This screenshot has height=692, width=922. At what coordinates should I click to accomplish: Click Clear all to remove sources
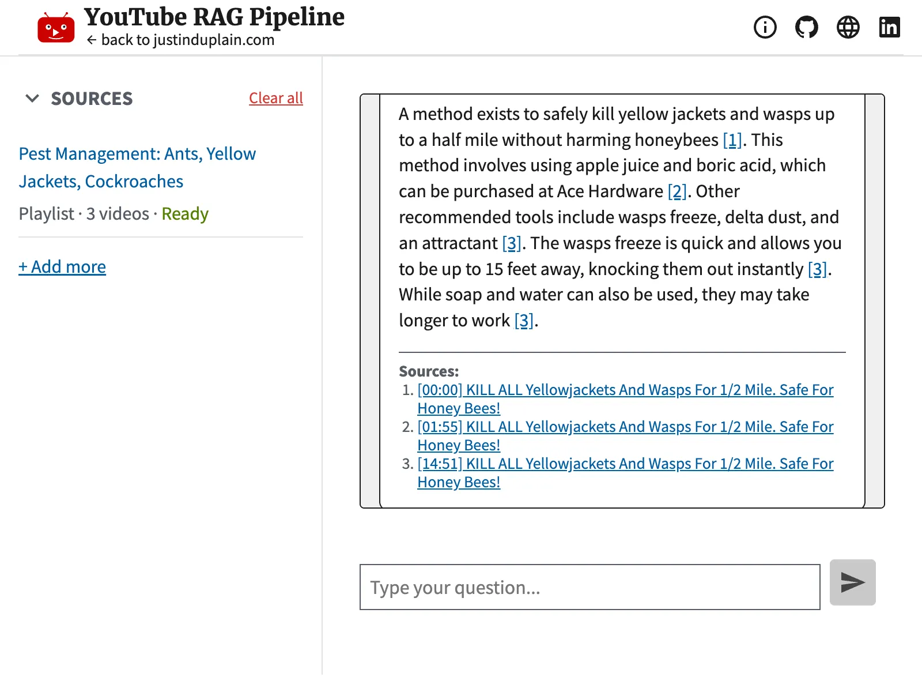pos(276,98)
